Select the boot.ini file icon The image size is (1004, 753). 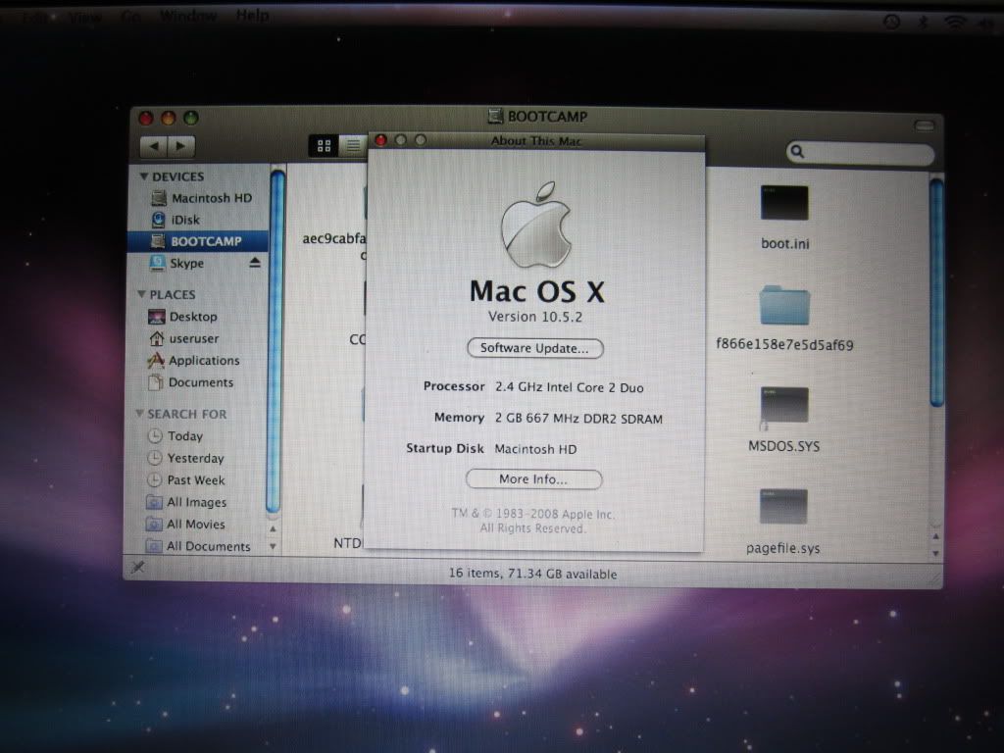point(784,204)
